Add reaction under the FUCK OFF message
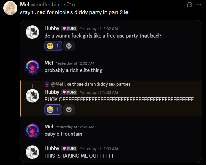Viewport: 206px width, 165px height. click(69, 109)
